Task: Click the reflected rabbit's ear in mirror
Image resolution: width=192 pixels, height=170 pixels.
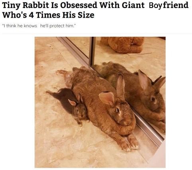Action: [x=144, y=80]
